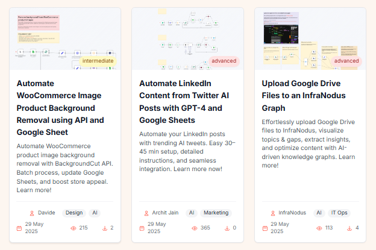Open the InfraNodus workflow preview thumbnail
The width and height of the screenshot is (376, 250).
pyautogui.click(x=310, y=39)
